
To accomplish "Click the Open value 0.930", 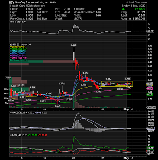I will [x=30, y=9].
